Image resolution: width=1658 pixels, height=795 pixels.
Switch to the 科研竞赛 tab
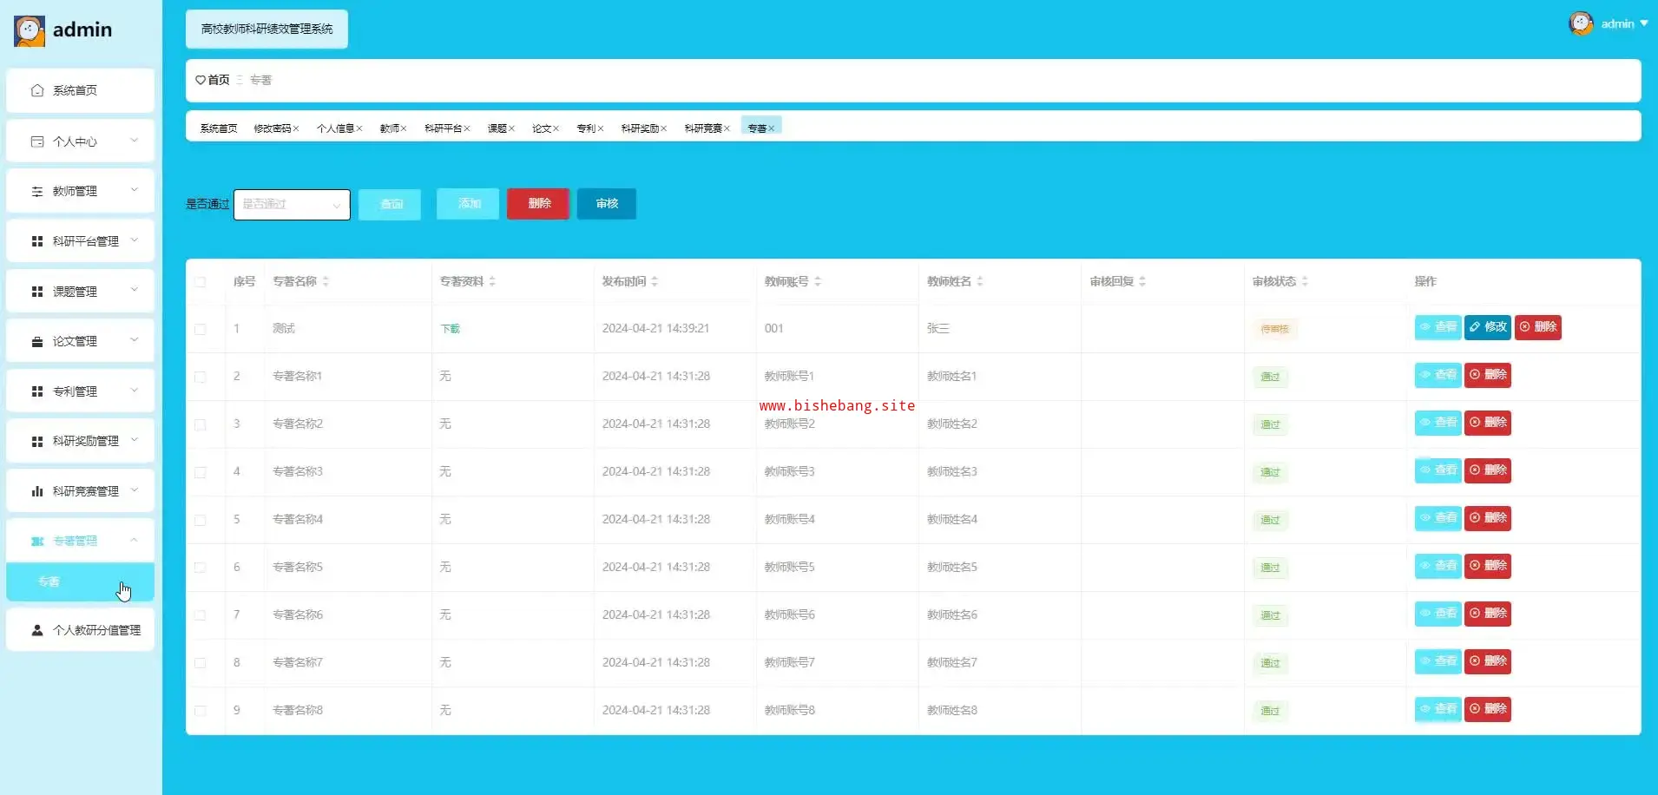703,128
